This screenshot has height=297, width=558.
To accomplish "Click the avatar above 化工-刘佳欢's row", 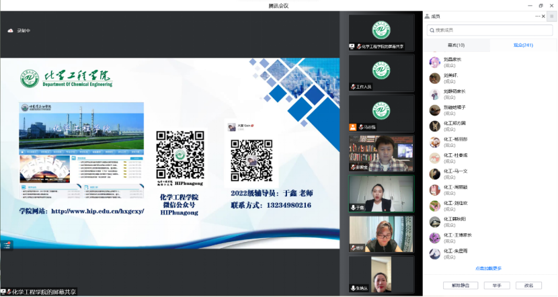I will [434, 190].
